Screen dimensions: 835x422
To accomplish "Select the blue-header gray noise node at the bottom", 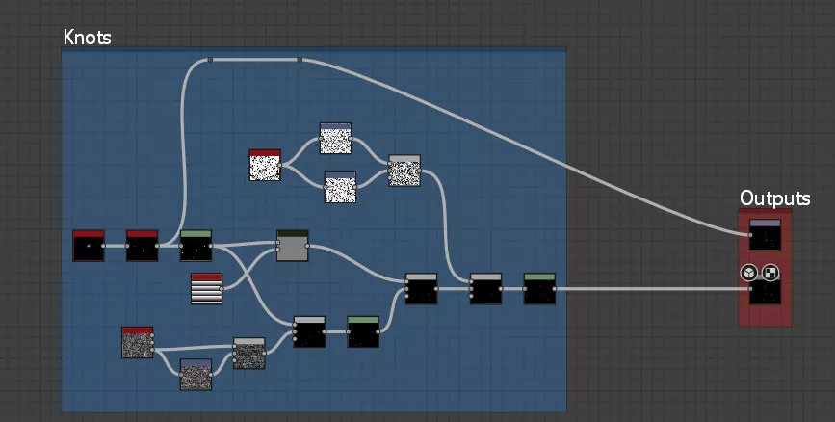I will 196,375.
